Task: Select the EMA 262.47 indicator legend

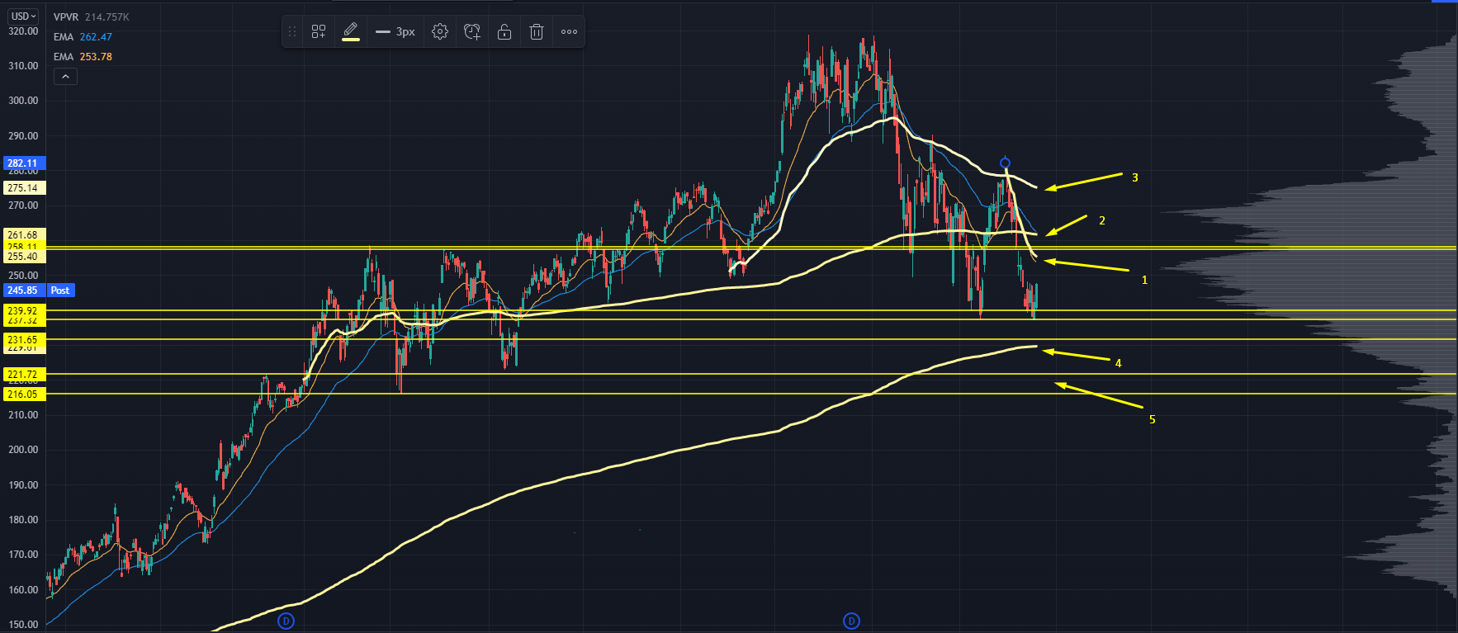Action: (x=83, y=37)
